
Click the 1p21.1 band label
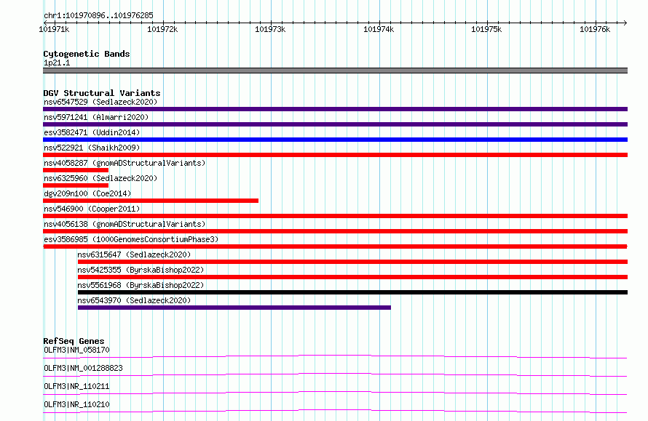(x=57, y=63)
